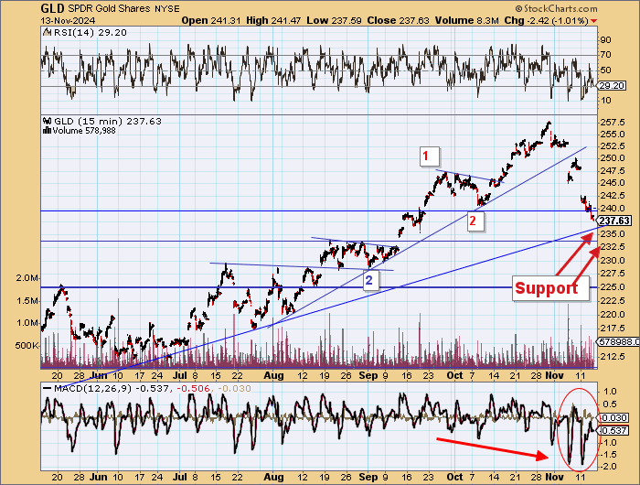Click the date '13-Nov-2024'

click(68, 20)
